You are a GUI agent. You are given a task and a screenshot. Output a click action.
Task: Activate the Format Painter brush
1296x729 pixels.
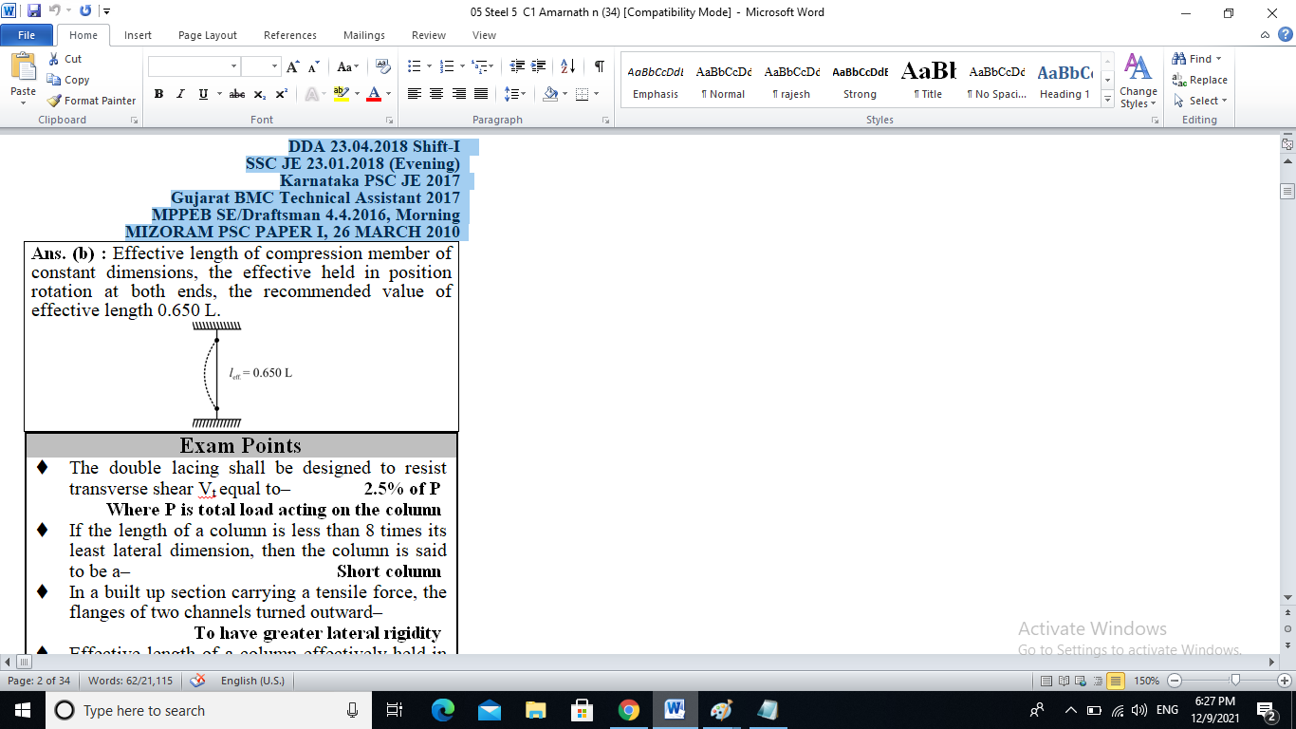click(54, 101)
